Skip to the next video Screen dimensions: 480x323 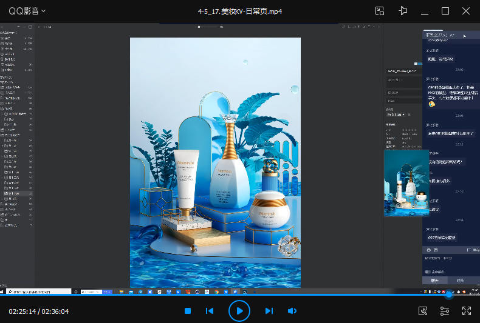[269, 311]
